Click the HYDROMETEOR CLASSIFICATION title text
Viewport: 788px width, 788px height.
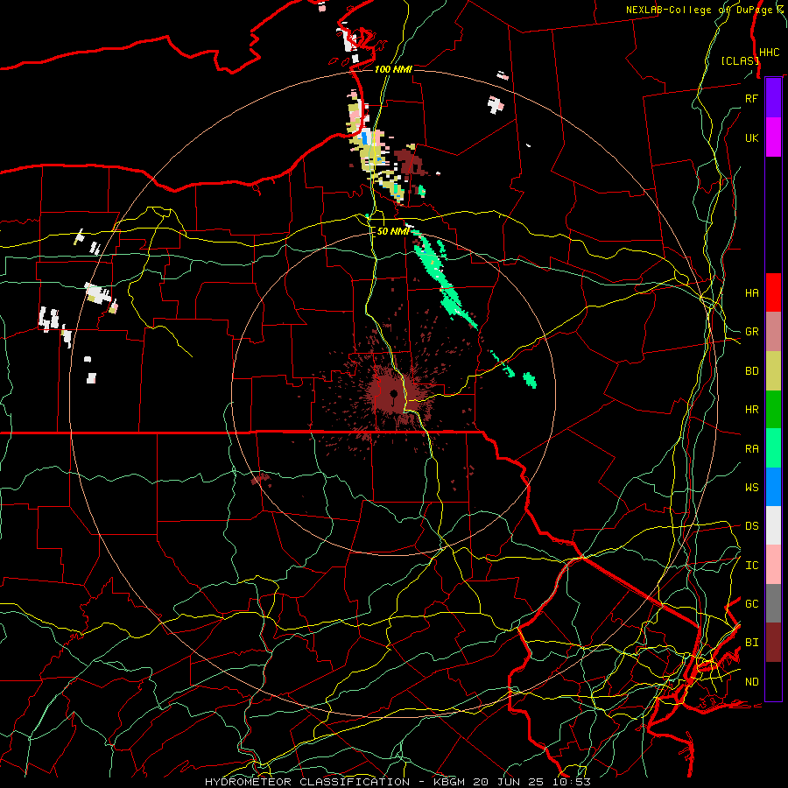pos(307,782)
